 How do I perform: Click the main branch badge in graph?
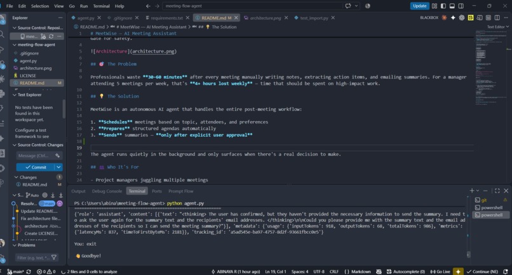tap(47, 203)
